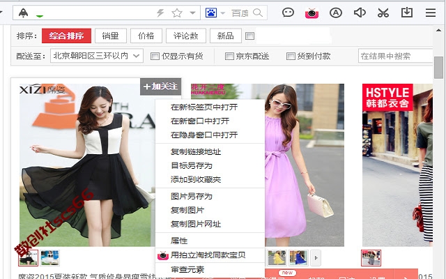Click the 席姿2015夏装新款 product title
The image size is (446, 279).
[x=86, y=276]
